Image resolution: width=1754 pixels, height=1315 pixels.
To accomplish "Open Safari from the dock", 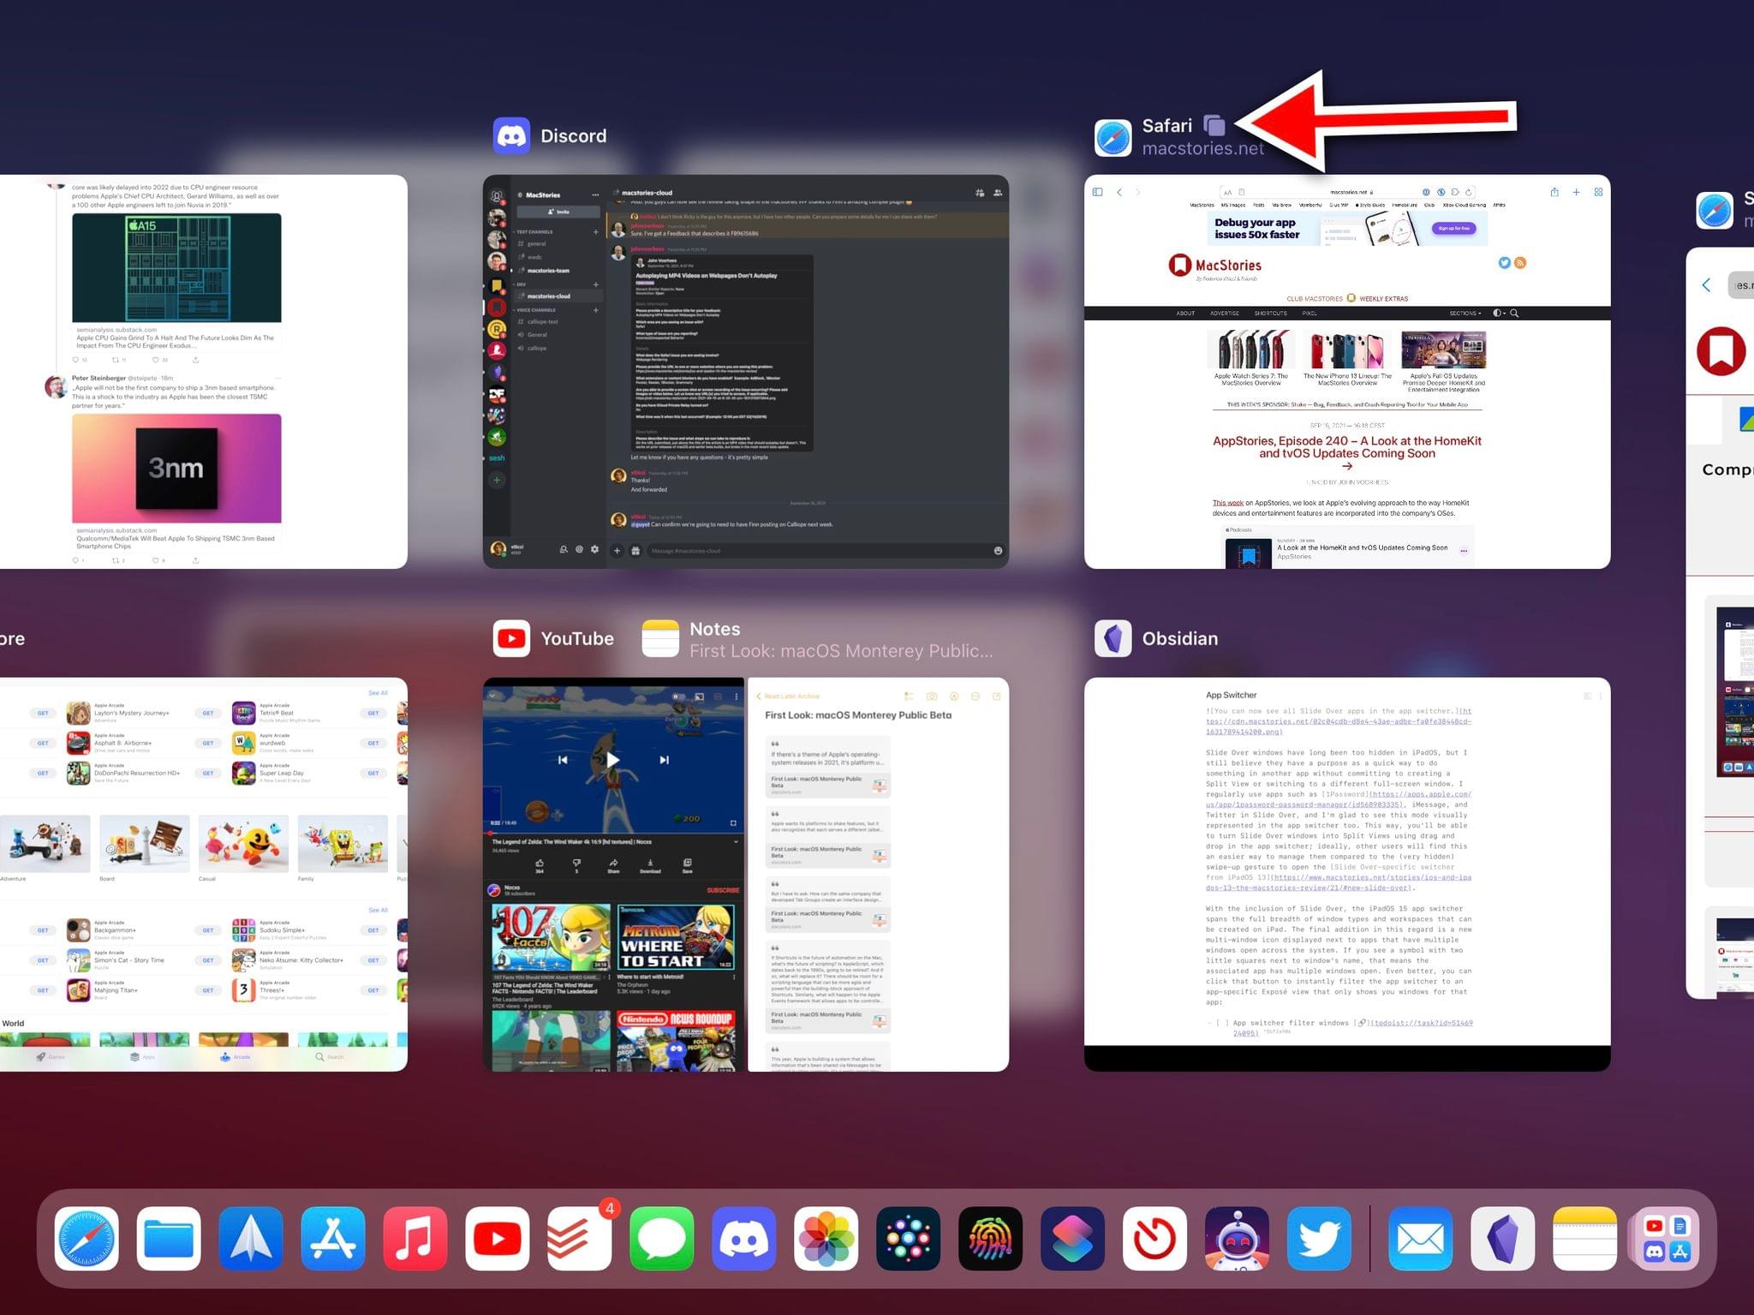I will point(86,1238).
